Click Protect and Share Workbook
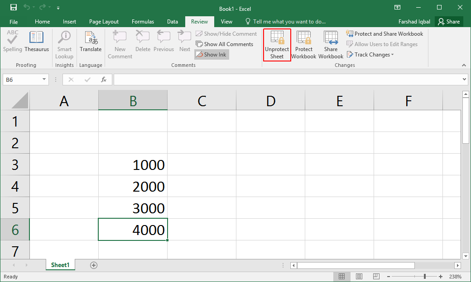 point(385,34)
